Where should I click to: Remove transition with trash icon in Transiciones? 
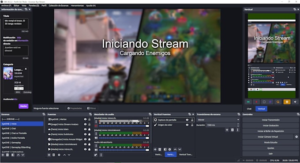coord(232,130)
